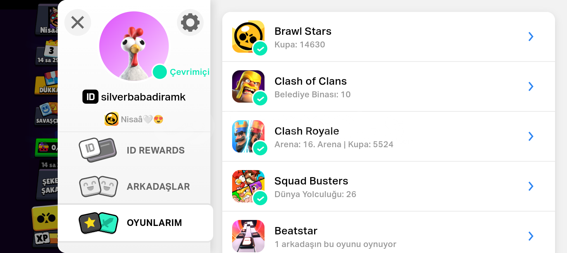Select the OYUNLARIM tab
This screenshot has height=253, width=567.
[135, 223]
